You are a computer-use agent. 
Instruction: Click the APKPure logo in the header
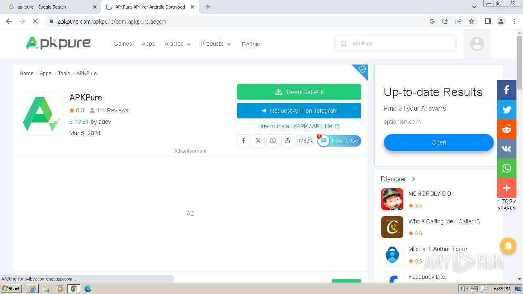pos(58,43)
